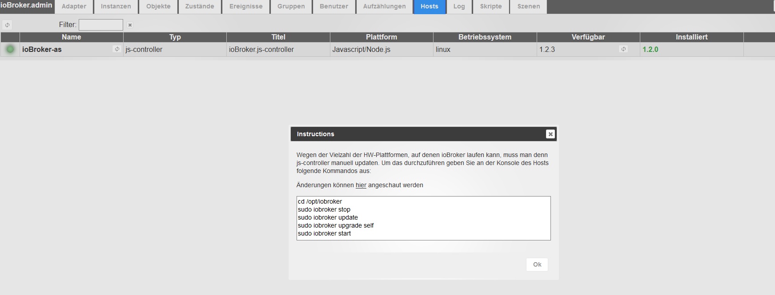The image size is (775, 295).
Task: Click the Titel column header
Action: click(278, 37)
